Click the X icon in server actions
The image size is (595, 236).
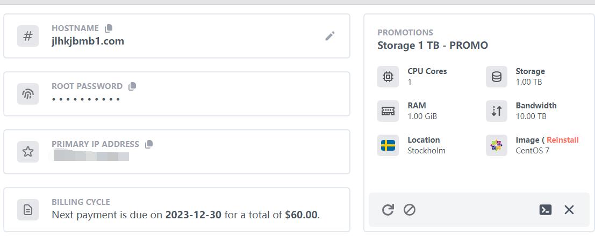(x=569, y=210)
